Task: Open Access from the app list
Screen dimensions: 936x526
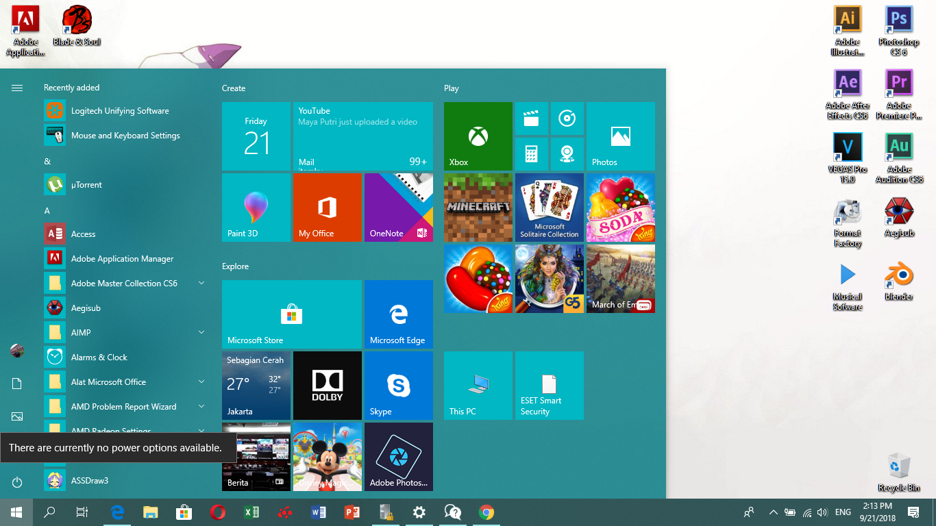Action: point(126,234)
